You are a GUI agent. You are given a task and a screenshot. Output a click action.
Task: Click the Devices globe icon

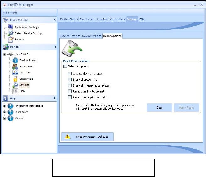pyautogui.click(x=6, y=47)
